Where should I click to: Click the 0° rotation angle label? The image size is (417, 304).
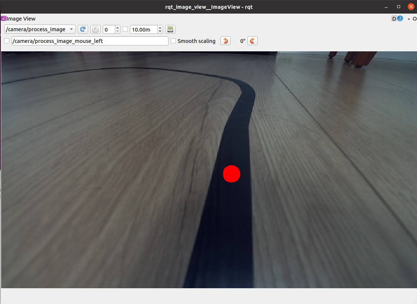(243, 41)
